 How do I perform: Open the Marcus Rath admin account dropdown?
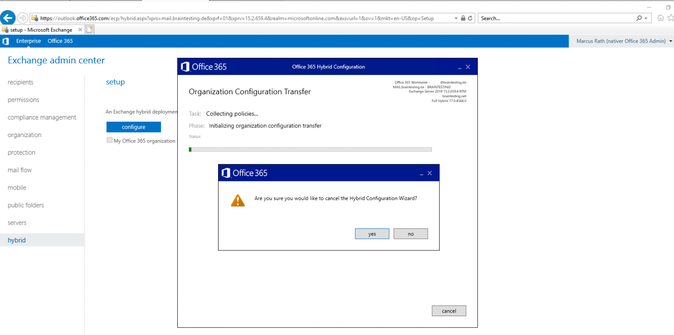622,41
